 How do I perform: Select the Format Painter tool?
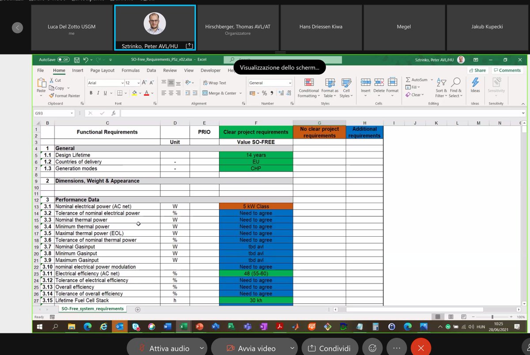click(x=64, y=95)
